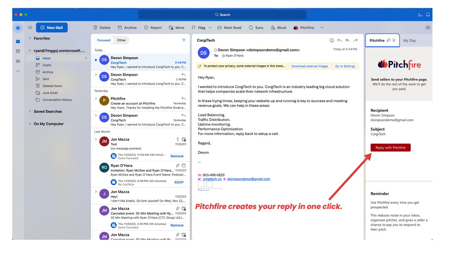Expand Devon Simpson 2:16 PM conversation
Image resolution: width=452 pixels, height=254 pixels.
tap(96, 75)
